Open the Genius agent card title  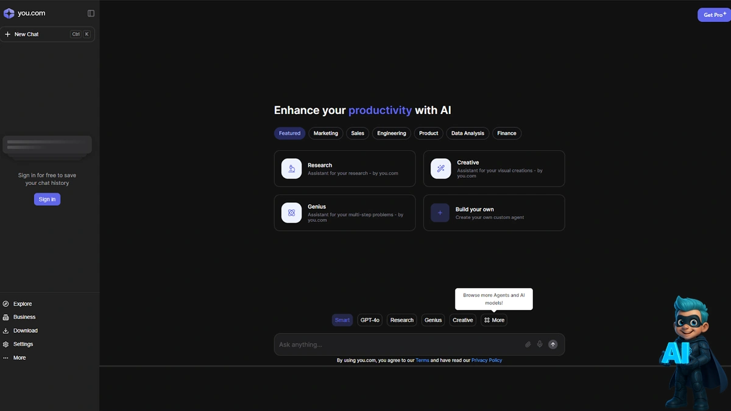click(x=317, y=207)
